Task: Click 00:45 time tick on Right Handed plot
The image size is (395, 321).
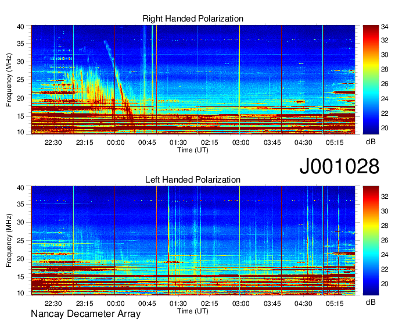Action: (147, 142)
